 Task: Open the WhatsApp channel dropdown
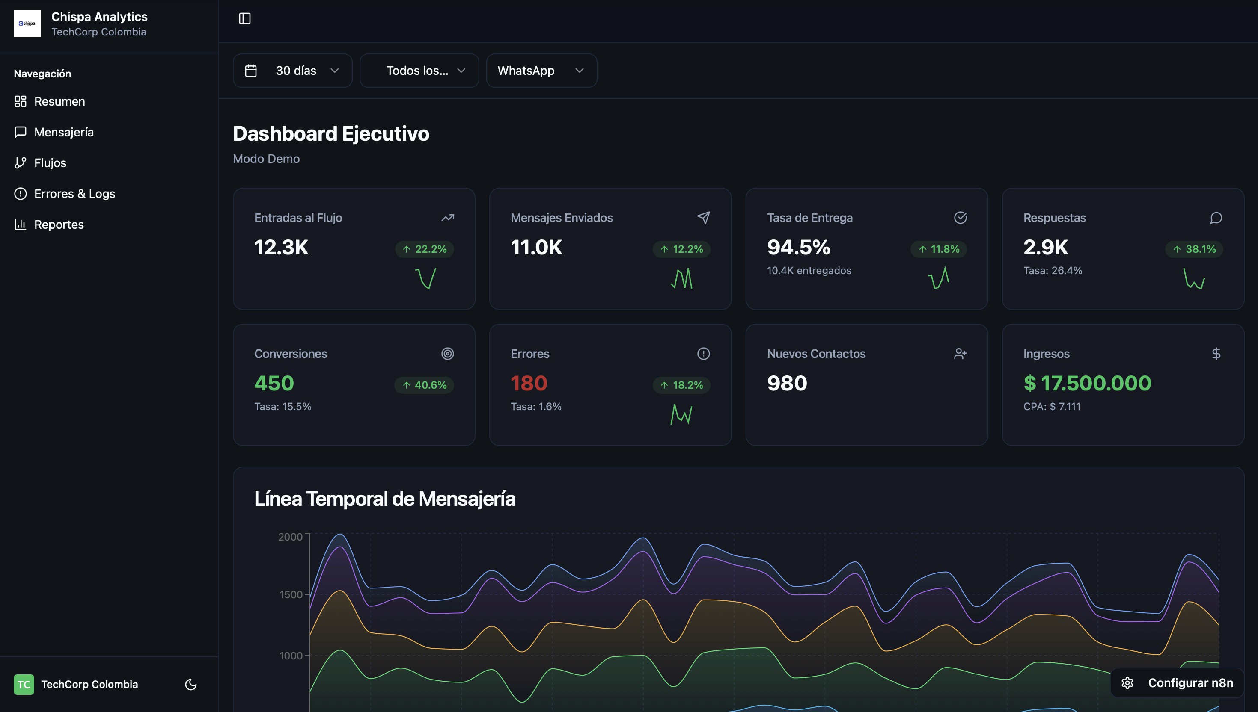click(x=541, y=71)
